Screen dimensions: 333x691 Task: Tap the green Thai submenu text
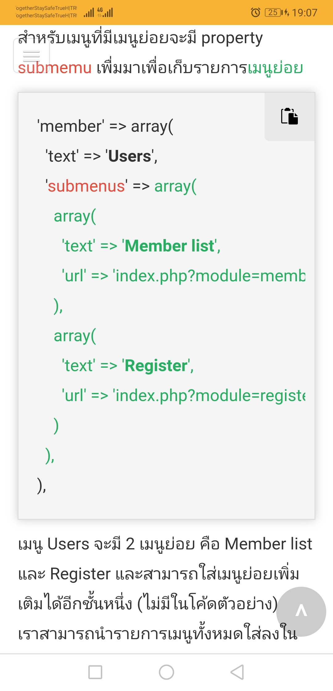[x=275, y=68]
